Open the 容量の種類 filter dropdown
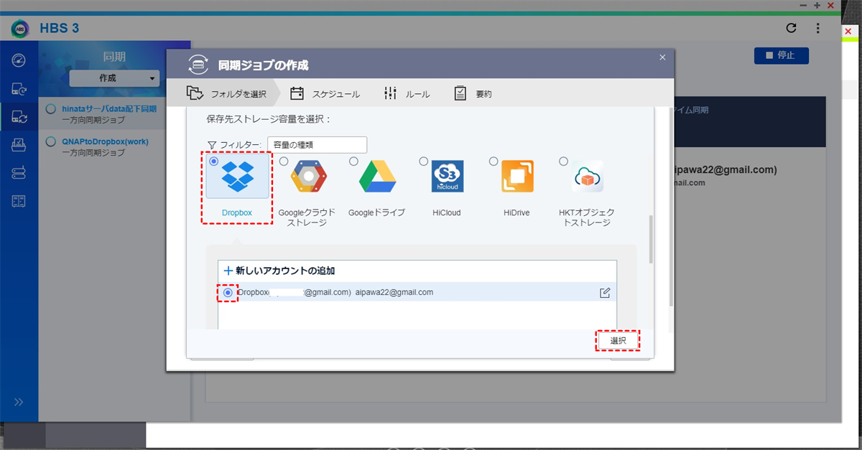The image size is (862, 450). coord(317,145)
